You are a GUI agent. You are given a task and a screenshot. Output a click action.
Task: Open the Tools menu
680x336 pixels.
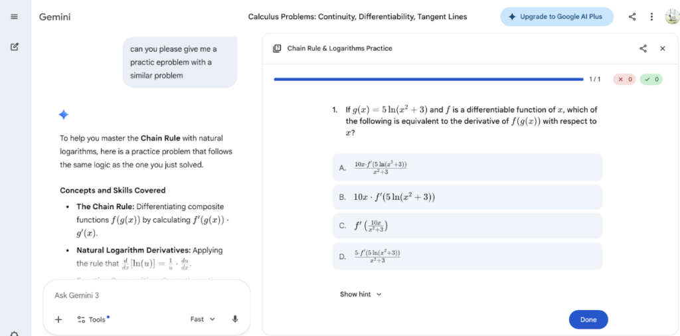93,319
